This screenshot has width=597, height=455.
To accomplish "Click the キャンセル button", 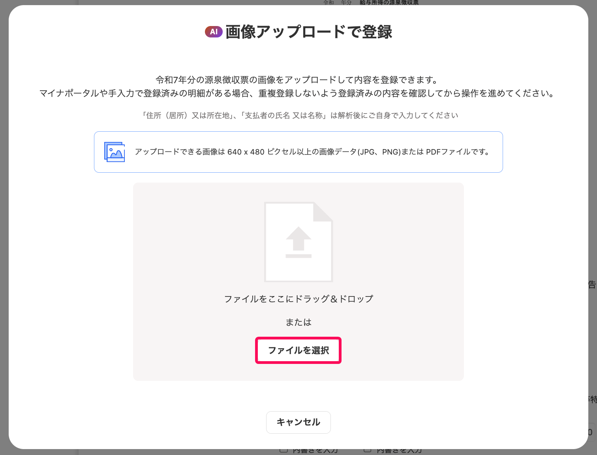I will (x=298, y=422).
